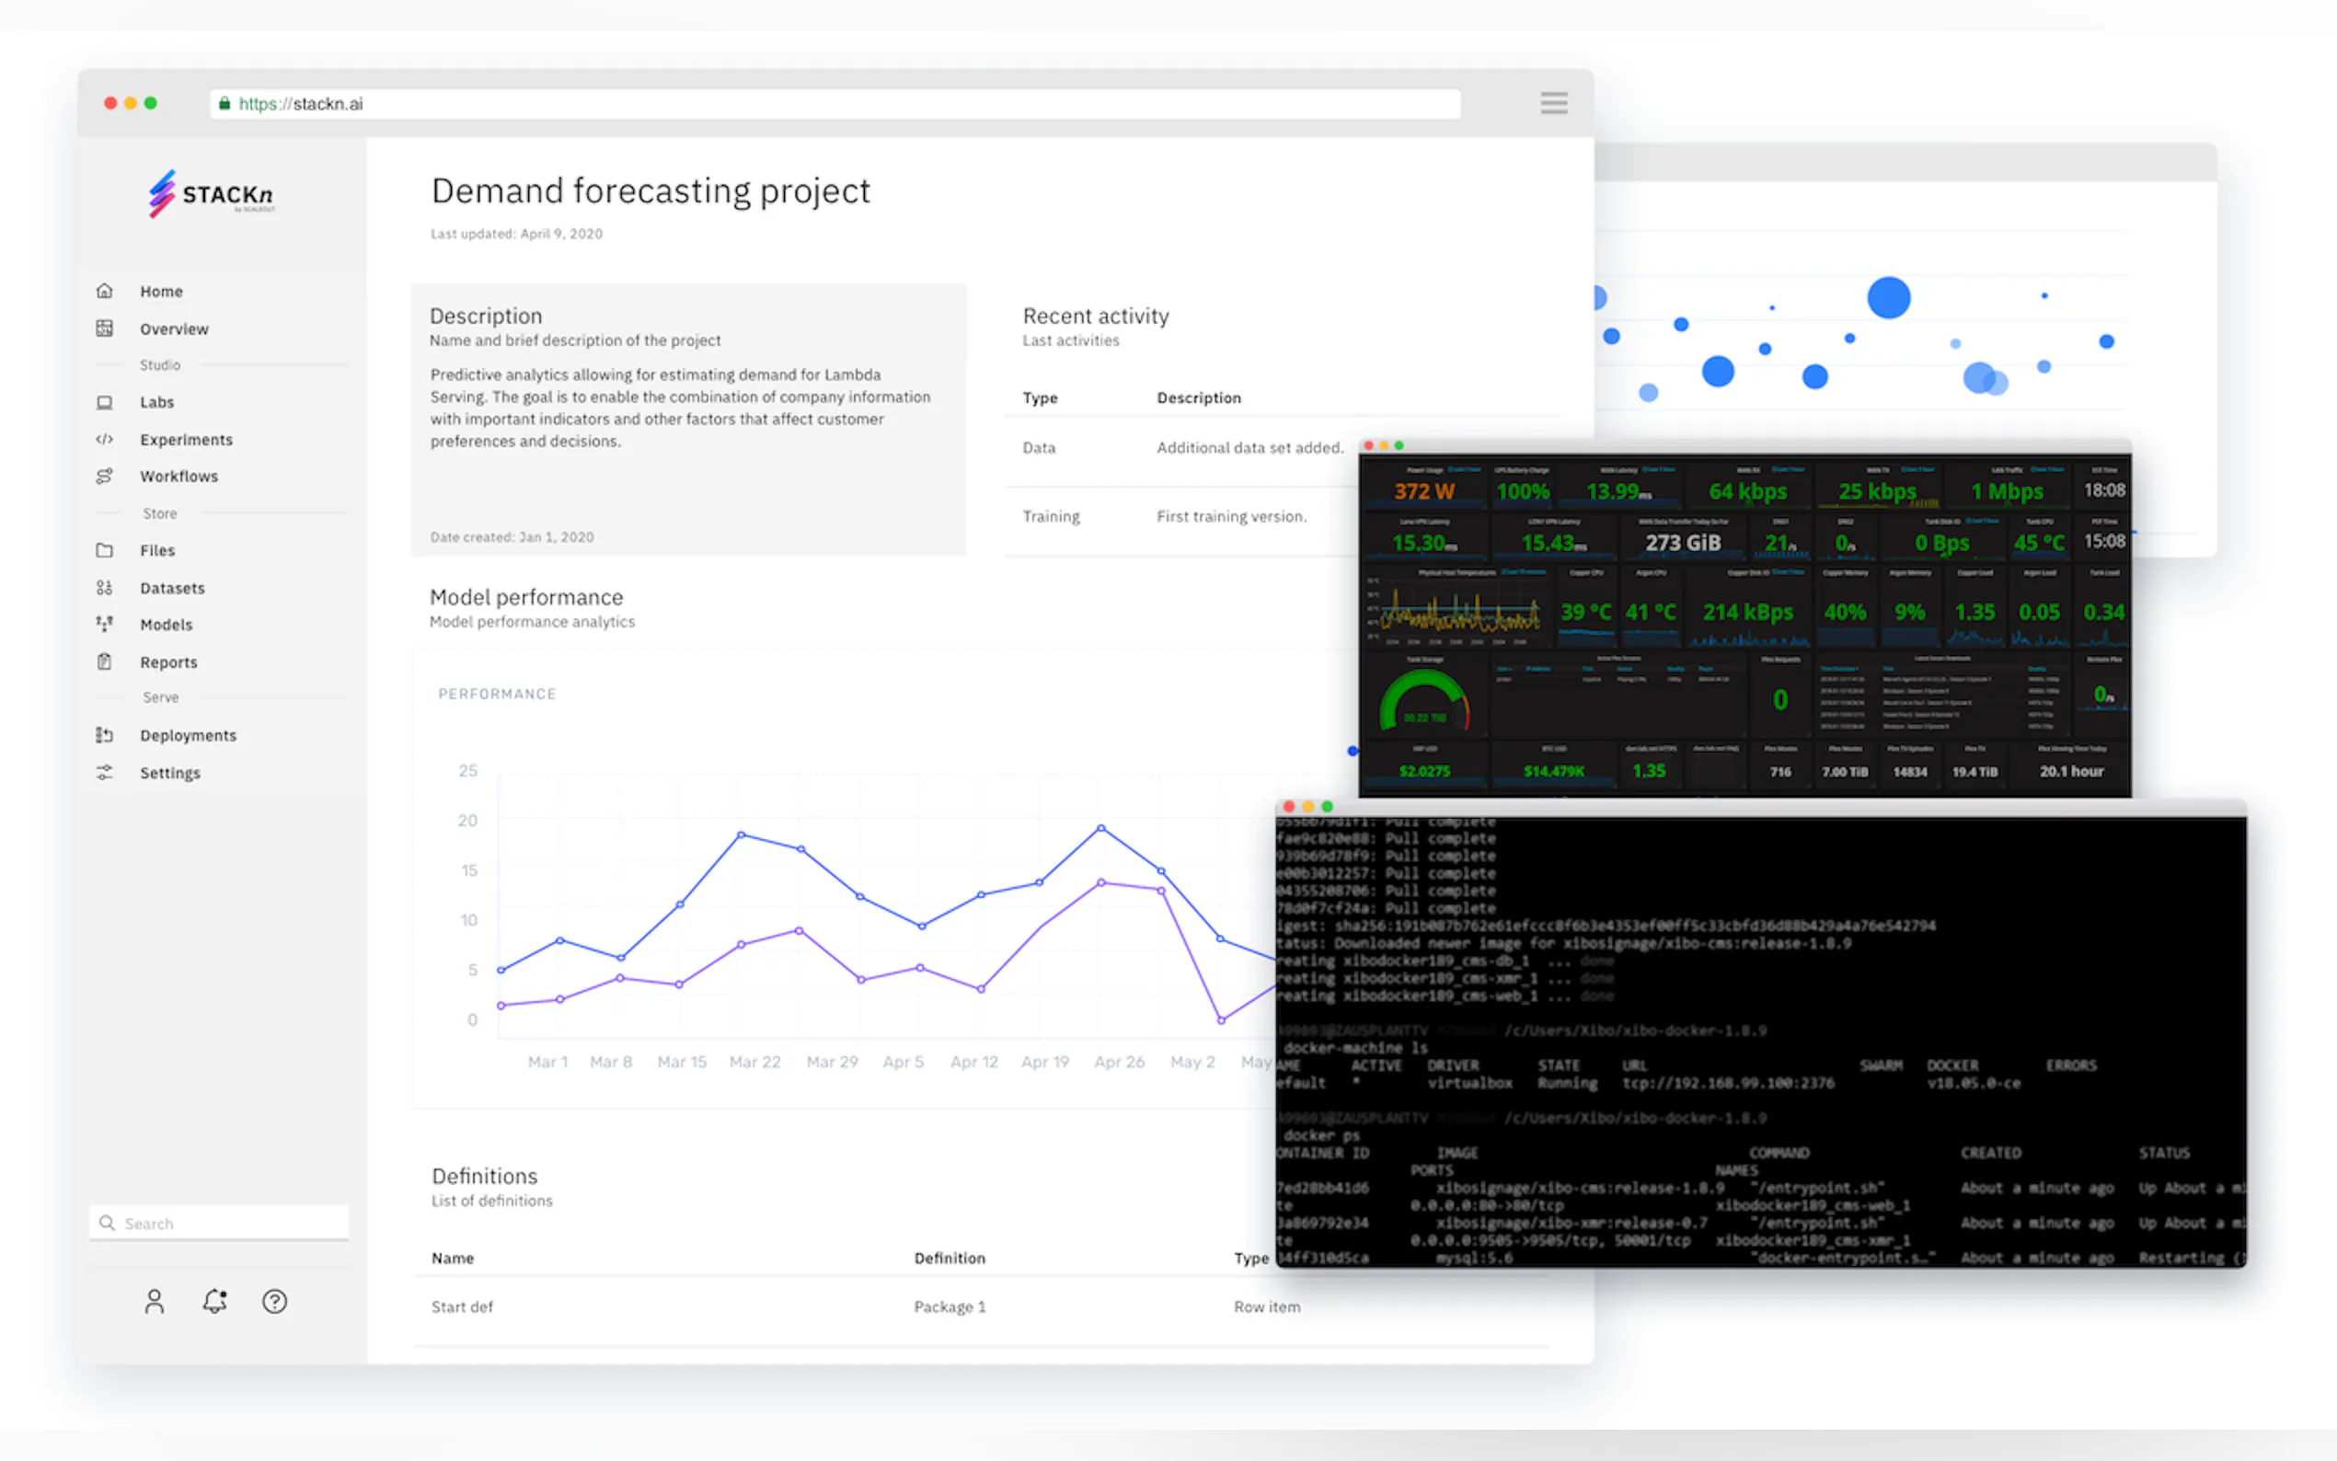Click the STACKn logo
This screenshot has height=1461, width=2337.
click(212, 194)
